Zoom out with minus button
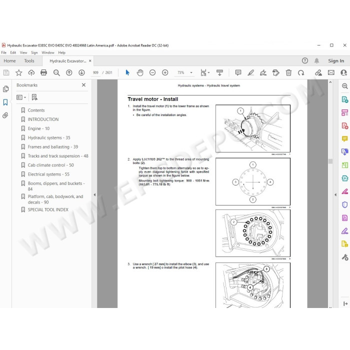Viewport: 350px width, 350px height. click(x=152, y=72)
